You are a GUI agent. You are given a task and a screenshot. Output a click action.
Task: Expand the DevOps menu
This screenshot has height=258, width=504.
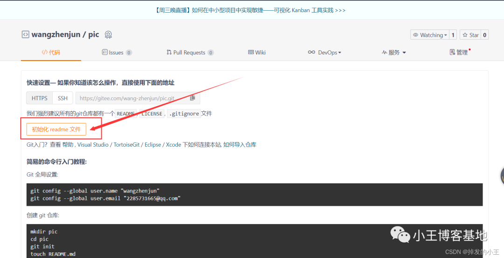(x=324, y=52)
